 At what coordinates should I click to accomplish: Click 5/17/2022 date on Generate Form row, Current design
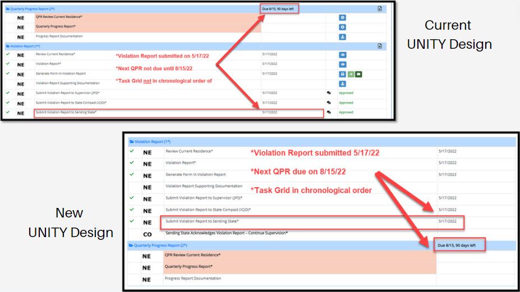click(270, 73)
